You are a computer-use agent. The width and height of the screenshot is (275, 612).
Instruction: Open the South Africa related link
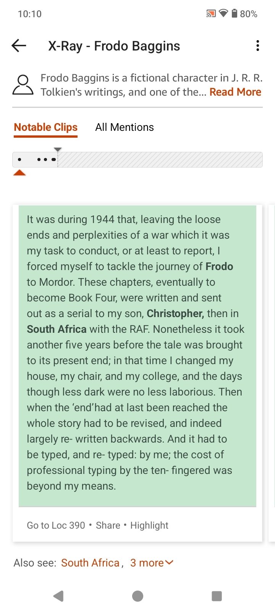[x=90, y=563]
